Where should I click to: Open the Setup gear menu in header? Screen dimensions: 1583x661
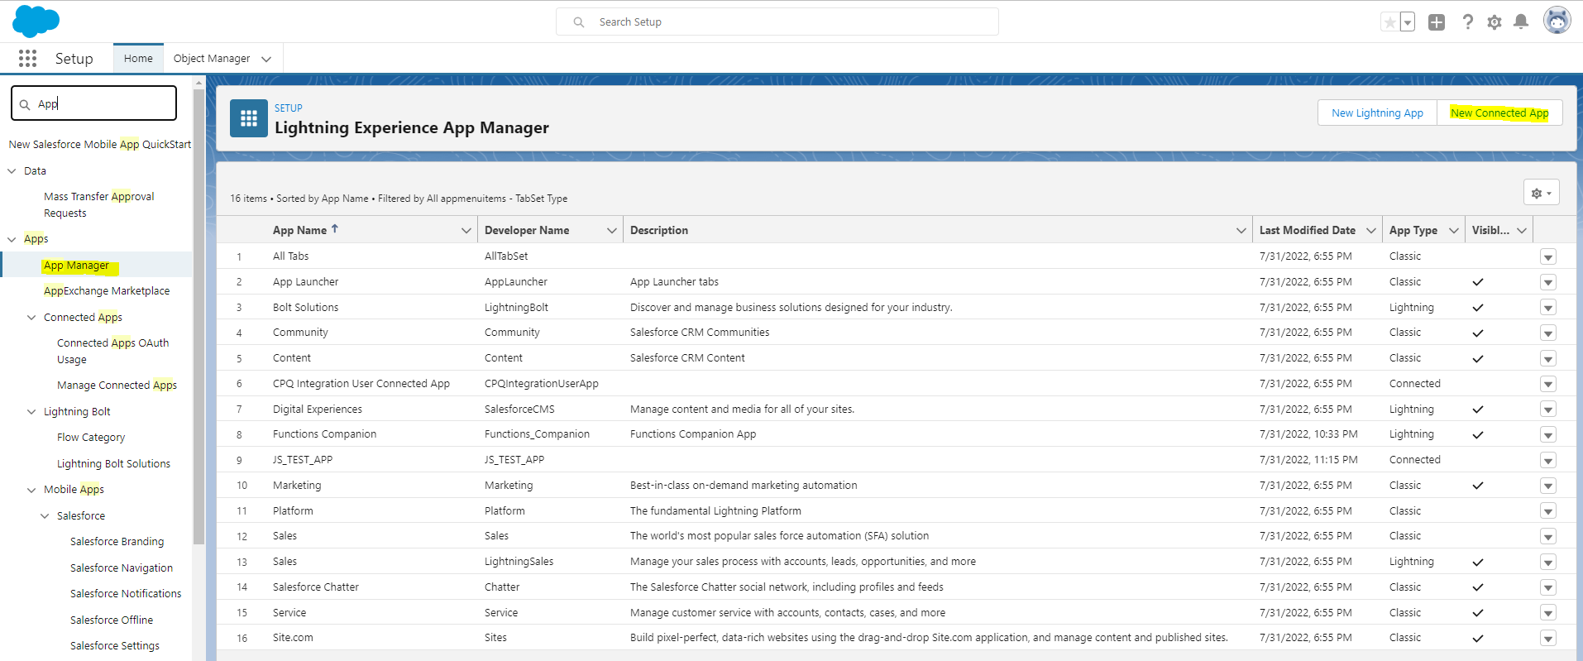(x=1494, y=22)
